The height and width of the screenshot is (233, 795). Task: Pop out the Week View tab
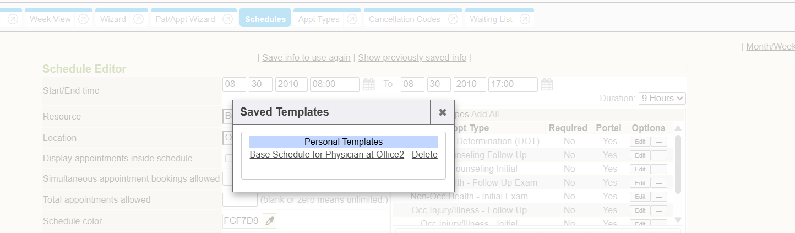click(x=83, y=19)
